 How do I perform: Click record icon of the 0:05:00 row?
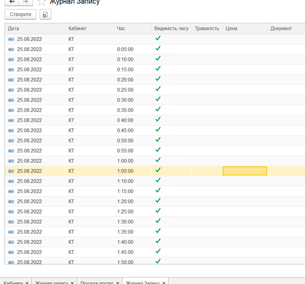click(11, 49)
